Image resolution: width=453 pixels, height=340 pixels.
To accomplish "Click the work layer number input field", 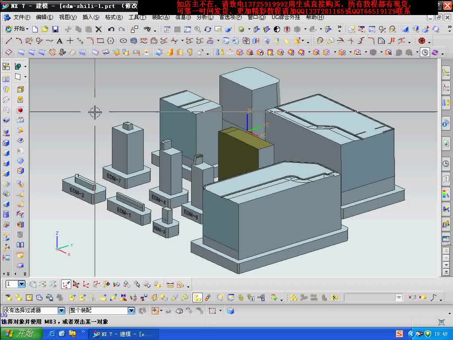I will pyautogui.click(x=12, y=284).
